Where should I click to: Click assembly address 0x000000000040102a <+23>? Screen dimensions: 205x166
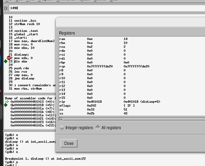[33, 125]
